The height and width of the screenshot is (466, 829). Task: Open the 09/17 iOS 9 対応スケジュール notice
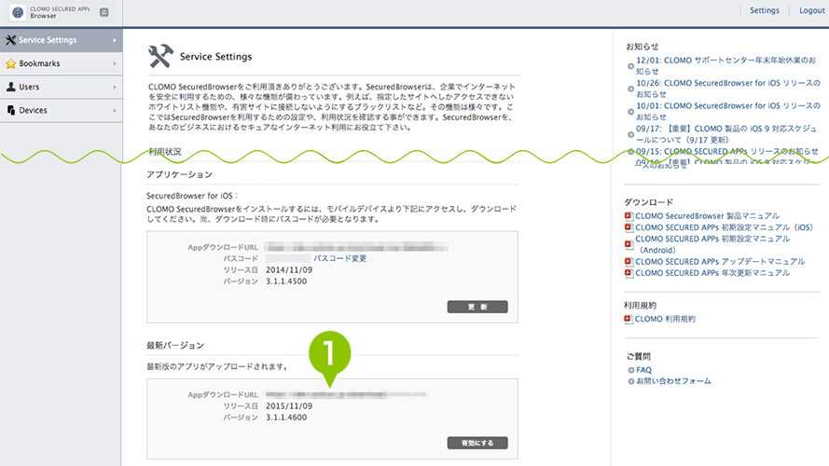[x=726, y=133]
